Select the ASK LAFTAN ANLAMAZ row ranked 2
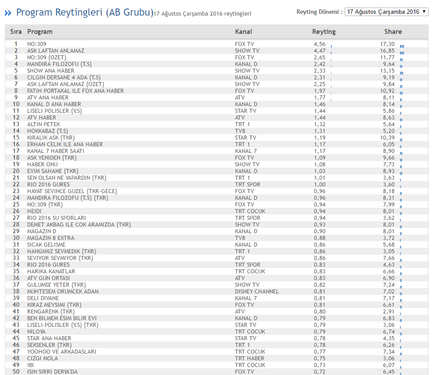Viewport: 433px width, 375px height. point(217,50)
